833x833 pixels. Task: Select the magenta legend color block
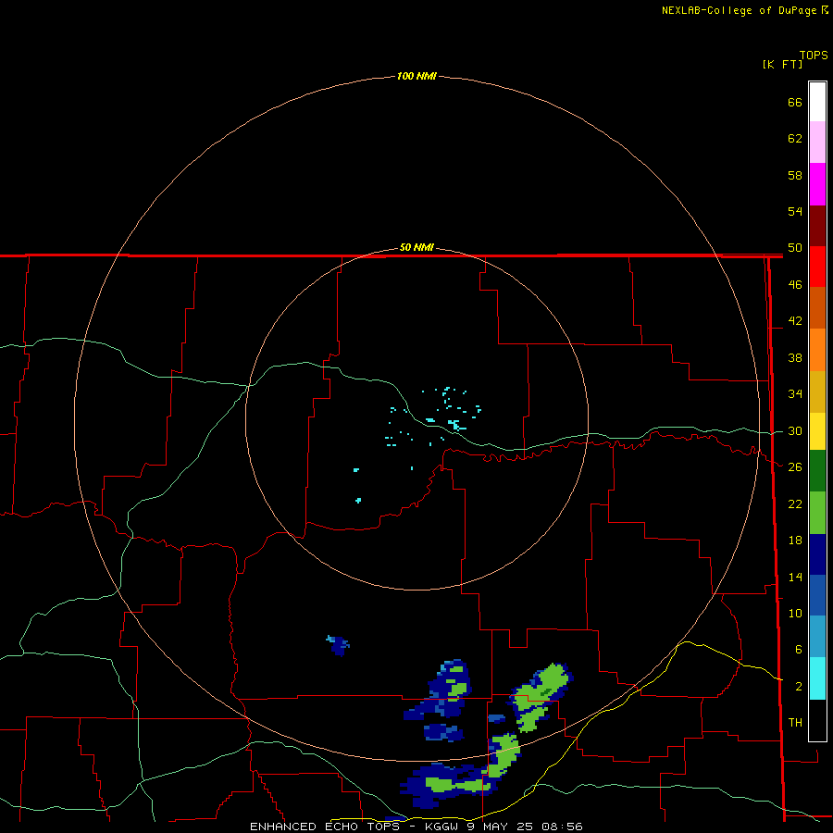point(817,184)
